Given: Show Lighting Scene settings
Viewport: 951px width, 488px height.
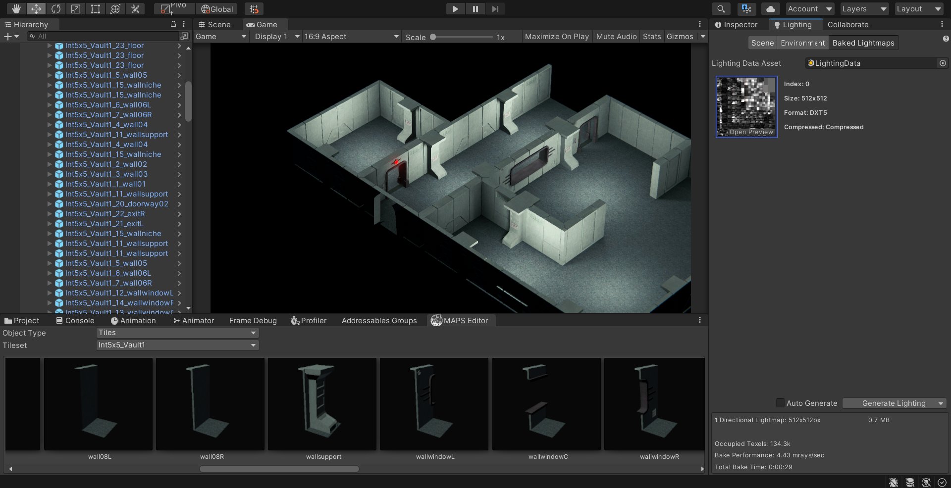Looking at the screenshot, I should tap(762, 43).
